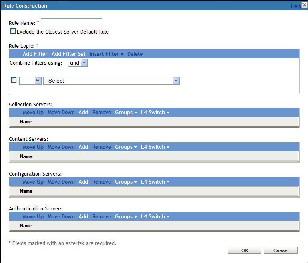Click Move Up under Configuration Servers
308x263 pixels.
[33, 182]
